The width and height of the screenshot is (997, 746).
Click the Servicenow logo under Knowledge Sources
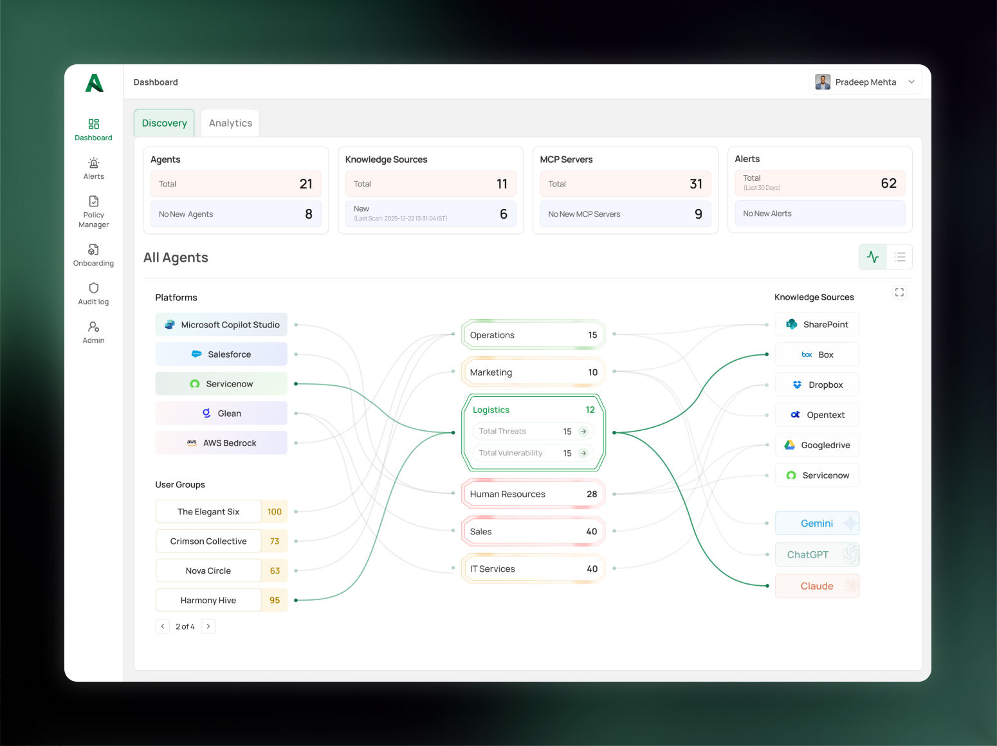pyautogui.click(x=791, y=475)
